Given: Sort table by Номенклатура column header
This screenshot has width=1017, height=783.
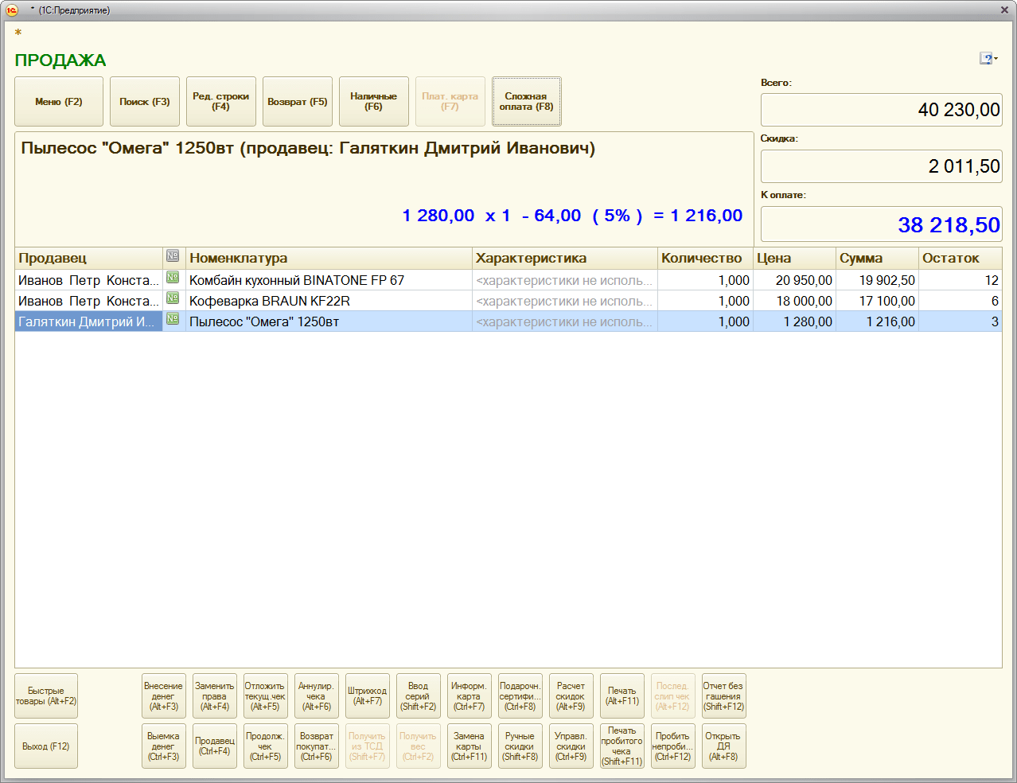Looking at the screenshot, I should click(x=328, y=258).
